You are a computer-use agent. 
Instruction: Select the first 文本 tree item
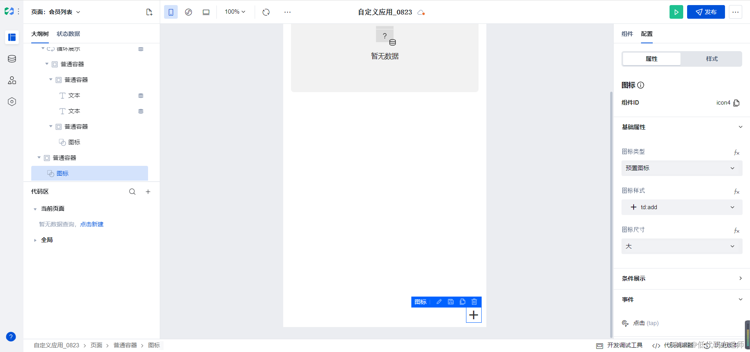(x=74, y=96)
